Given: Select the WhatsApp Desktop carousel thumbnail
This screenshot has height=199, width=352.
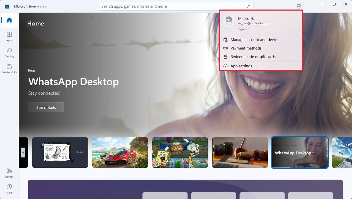Looking at the screenshot, I should click(300, 152).
